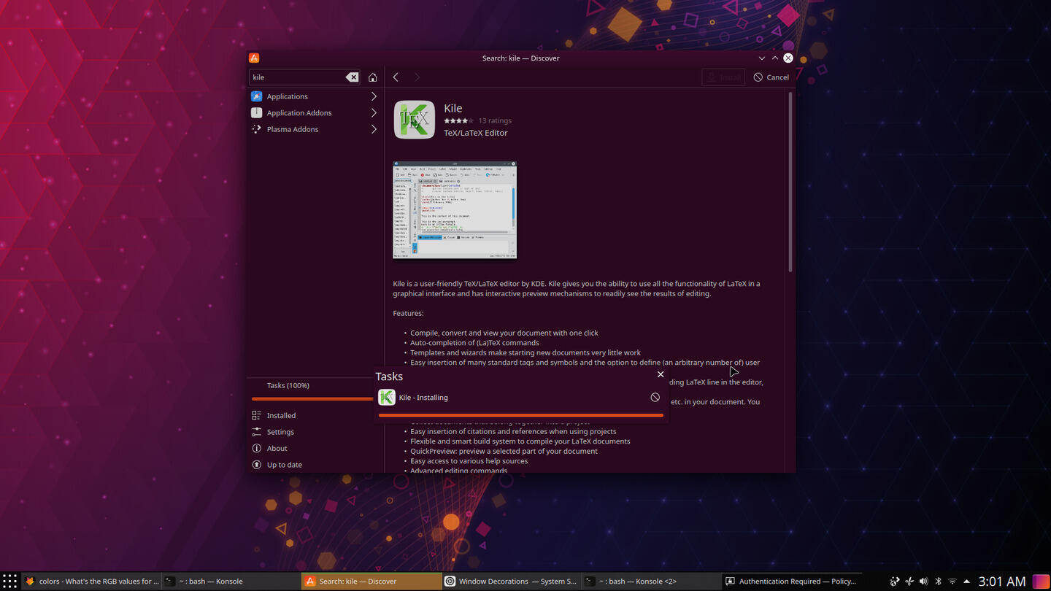Expand the Plasma Addons chevron arrow

374,129
